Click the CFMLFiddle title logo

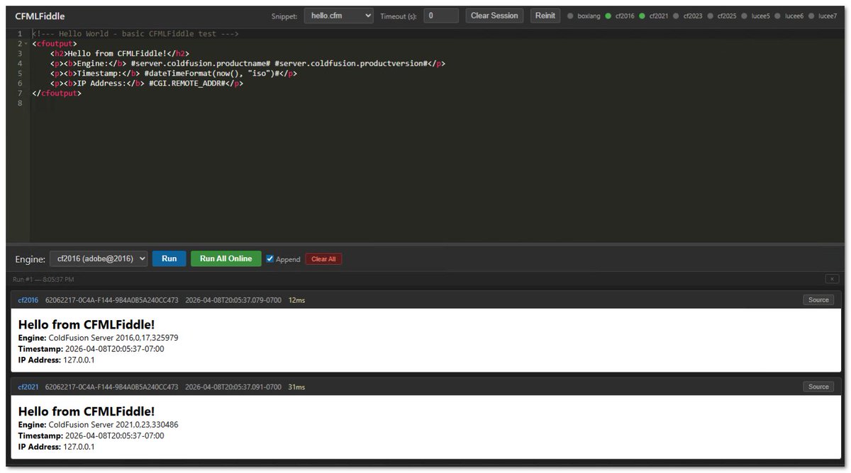coord(40,16)
